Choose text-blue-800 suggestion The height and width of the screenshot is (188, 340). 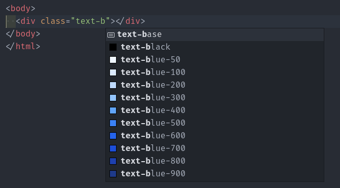click(215, 161)
